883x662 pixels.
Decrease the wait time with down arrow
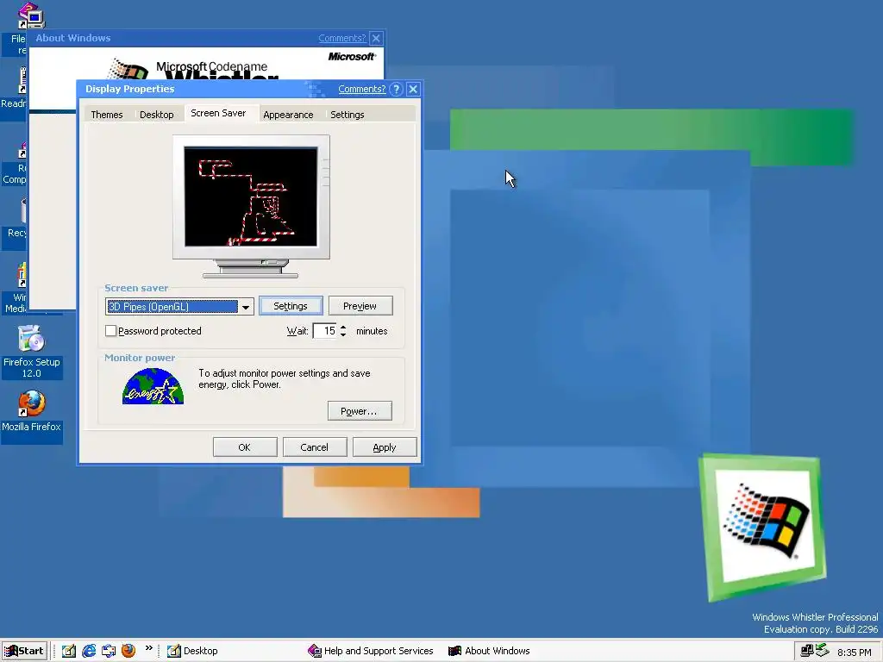coord(343,335)
